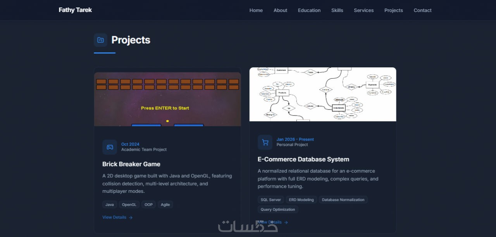Image resolution: width=496 pixels, height=237 pixels.
Task: Click the gamepad icon on Brick Breaker card
Action: 110,147
